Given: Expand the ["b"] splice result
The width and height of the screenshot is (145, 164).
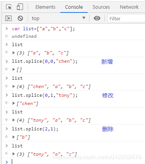Looking at the screenshot, I should point(14,137).
